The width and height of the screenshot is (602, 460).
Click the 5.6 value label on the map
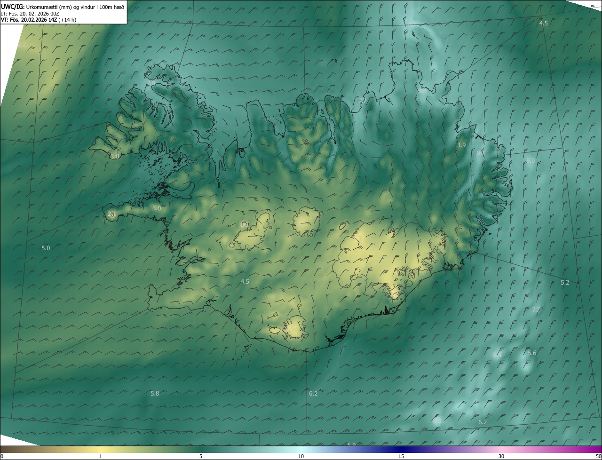click(532, 353)
